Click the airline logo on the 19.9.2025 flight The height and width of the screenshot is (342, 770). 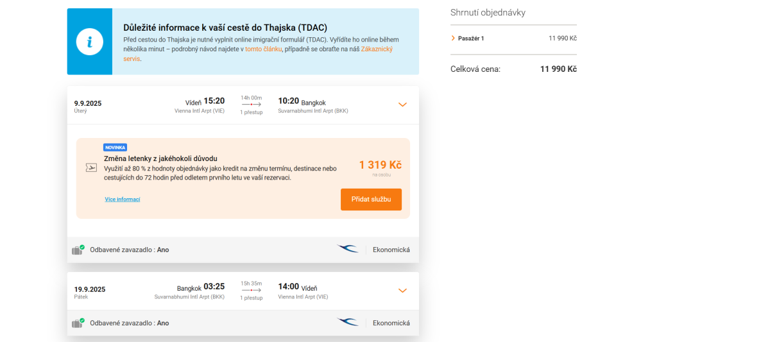click(x=348, y=322)
